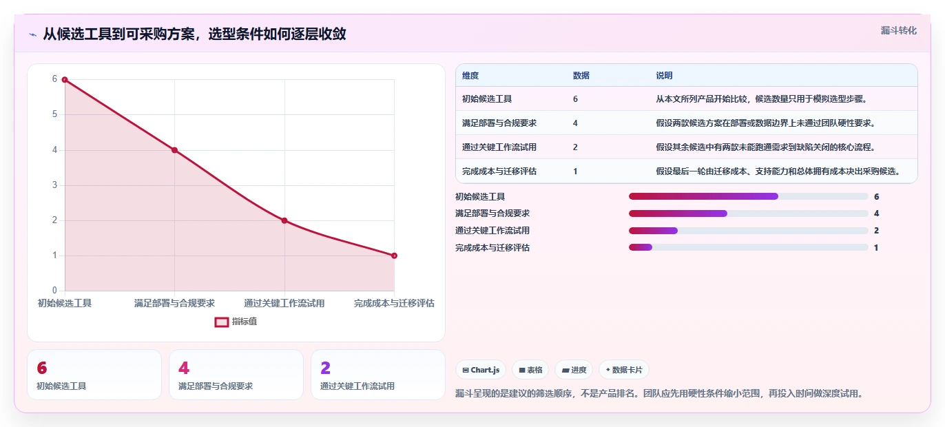Click the 说明 table column header

pos(664,75)
